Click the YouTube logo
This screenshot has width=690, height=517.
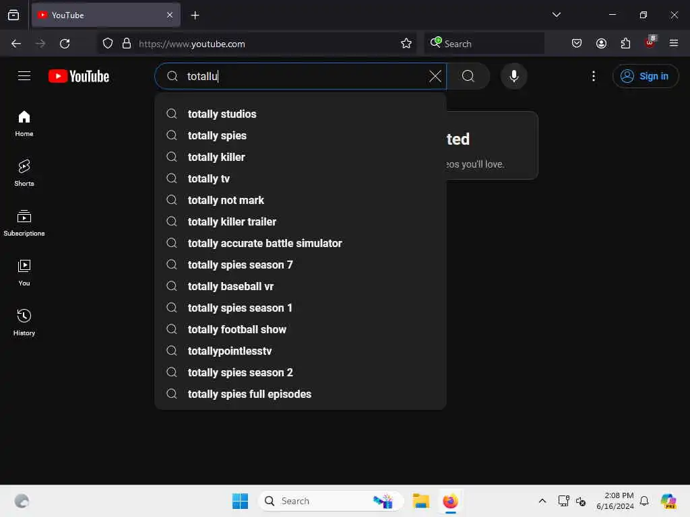pyautogui.click(x=79, y=77)
